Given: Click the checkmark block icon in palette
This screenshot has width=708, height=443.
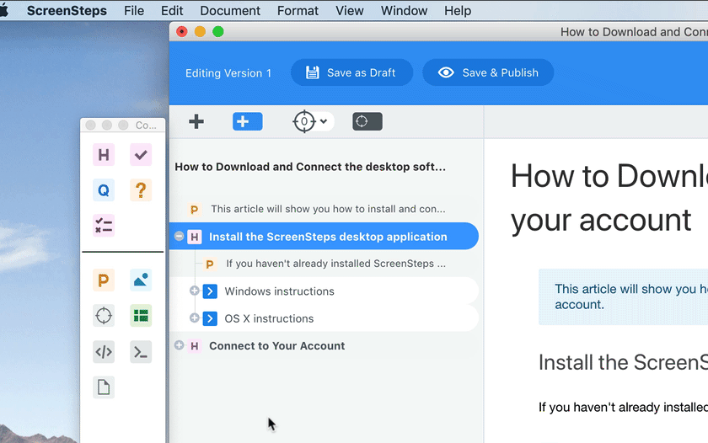Looking at the screenshot, I should 141,155.
